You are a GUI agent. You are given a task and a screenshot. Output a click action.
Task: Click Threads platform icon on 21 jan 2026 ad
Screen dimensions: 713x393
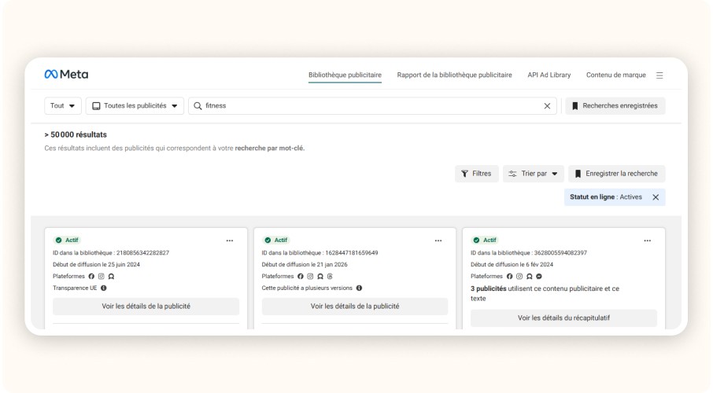pyautogui.click(x=330, y=276)
